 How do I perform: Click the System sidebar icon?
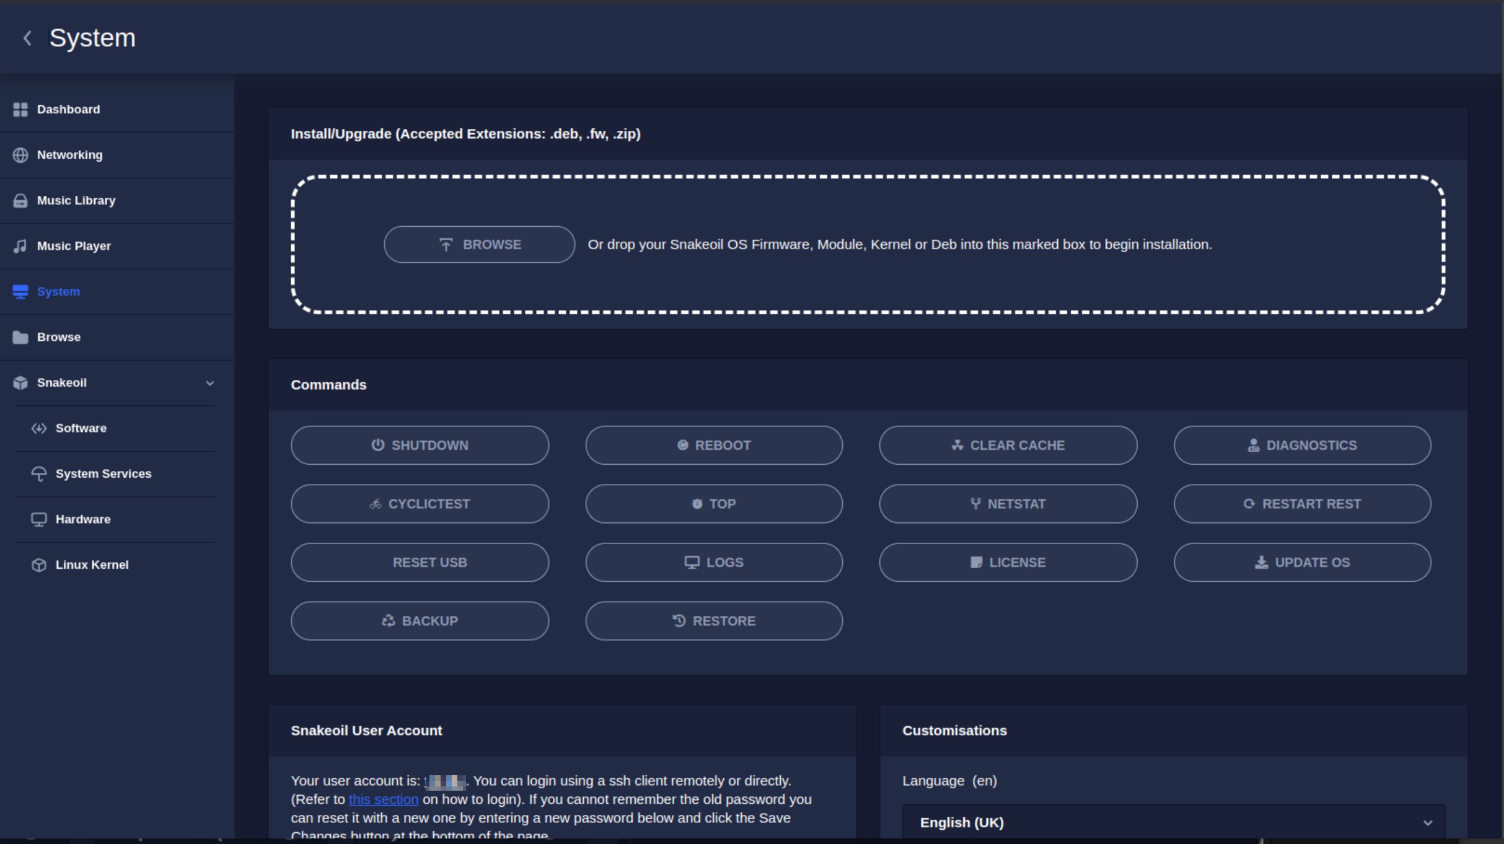click(20, 292)
